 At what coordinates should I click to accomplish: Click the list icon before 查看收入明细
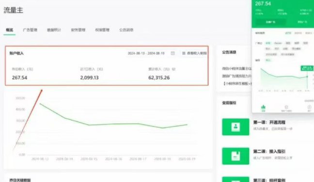click(184, 53)
